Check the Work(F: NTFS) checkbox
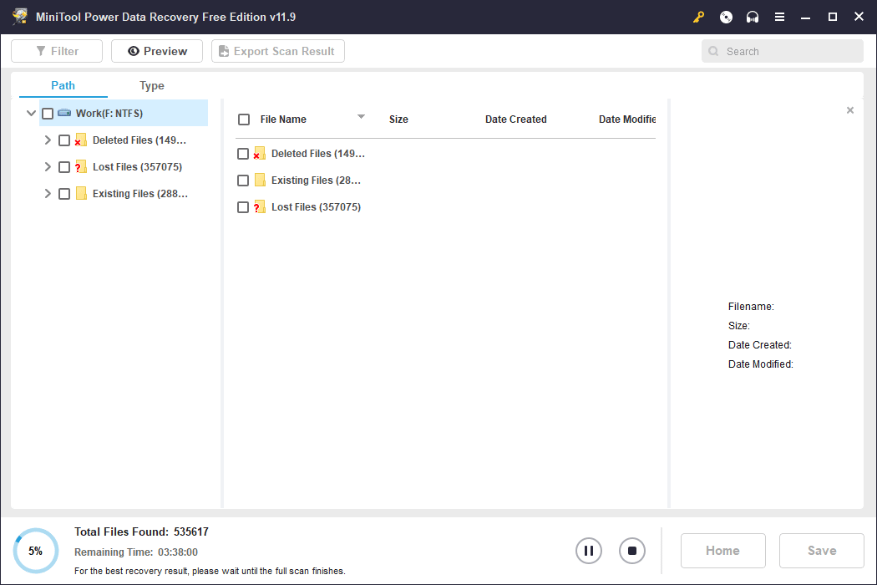 (x=48, y=113)
